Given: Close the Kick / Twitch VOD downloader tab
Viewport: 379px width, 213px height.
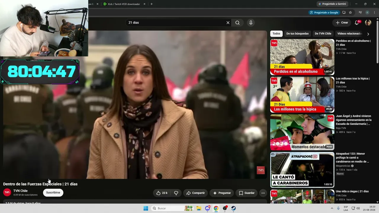Looking at the screenshot, I should (x=144, y=4).
